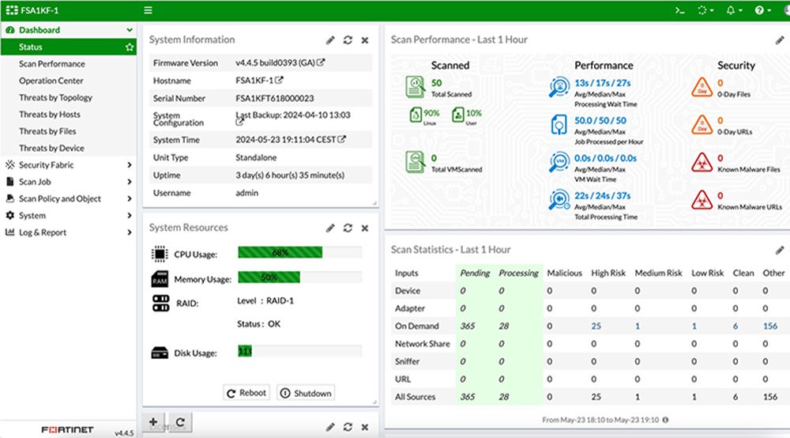Close the System Resources widget
This screenshot has width=790, height=438.
click(x=365, y=228)
